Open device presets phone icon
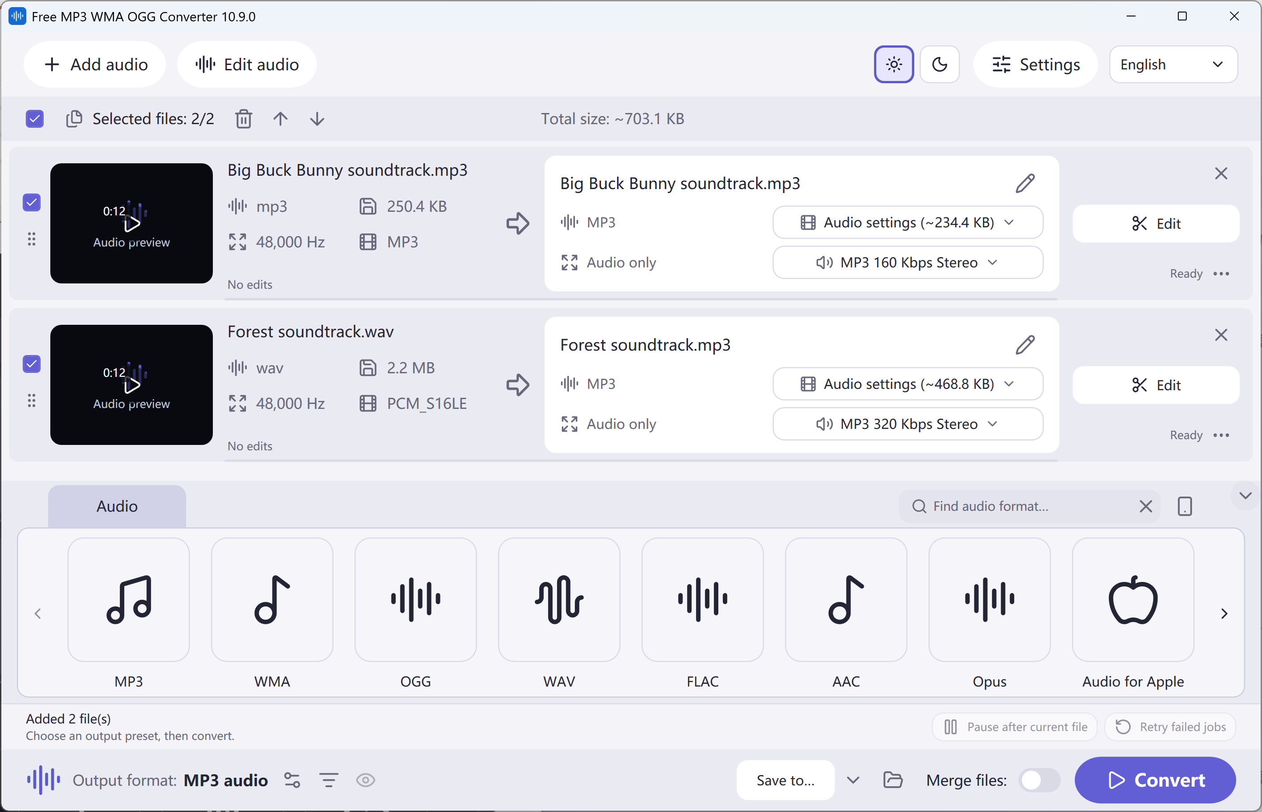The width and height of the screenshot is (1262, 812). (1185, 506)
